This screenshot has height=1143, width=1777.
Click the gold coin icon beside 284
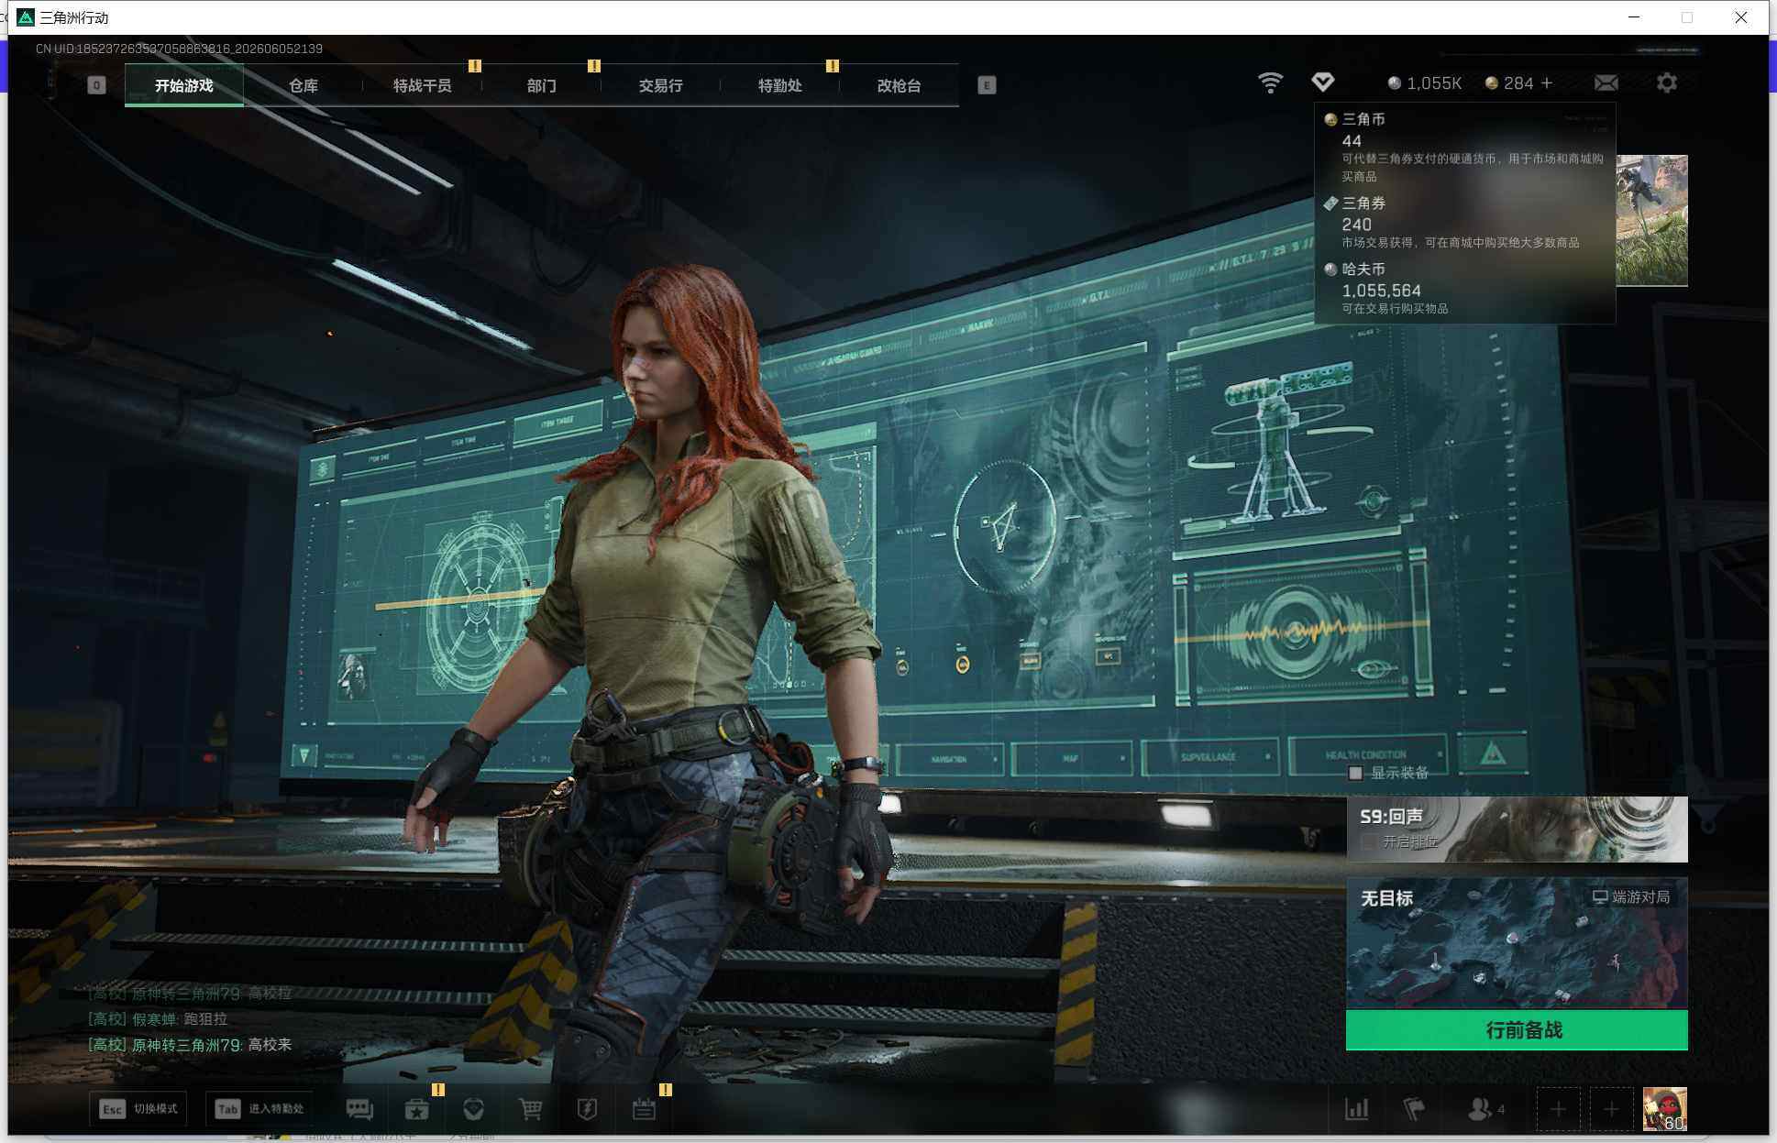pos(1492,83)
